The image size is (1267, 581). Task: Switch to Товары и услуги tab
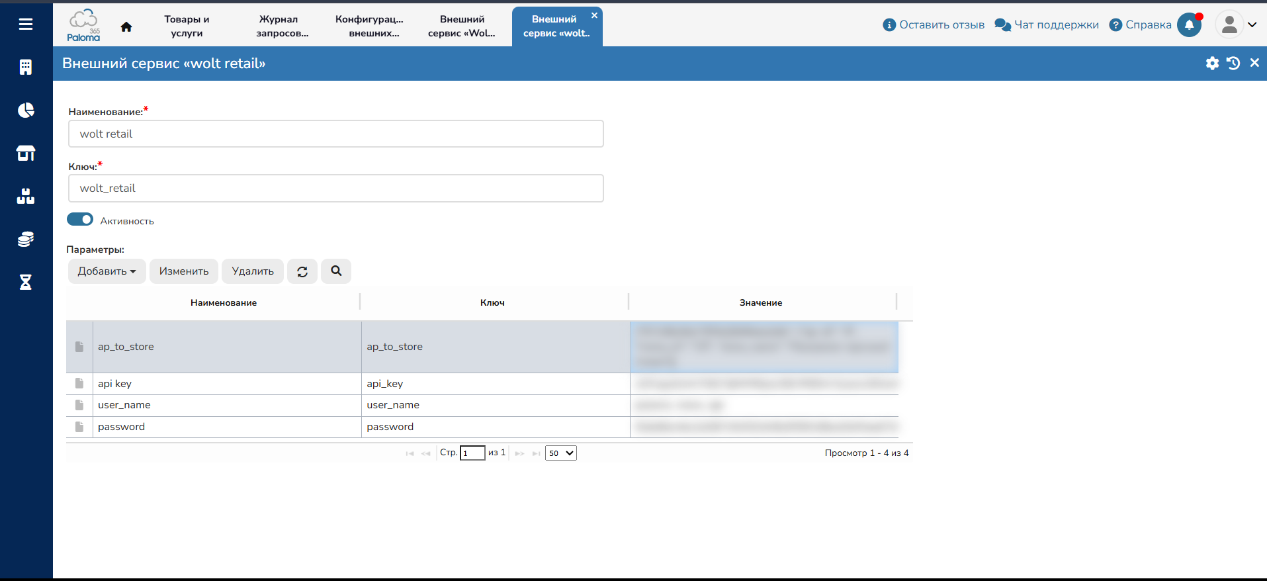coord(187,26)
